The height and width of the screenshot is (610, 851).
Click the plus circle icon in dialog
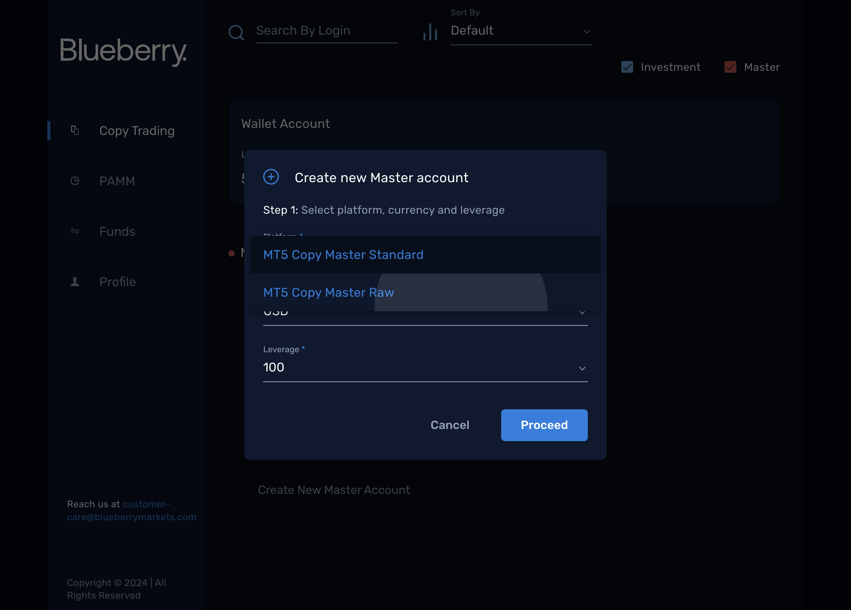click(271, 177)
